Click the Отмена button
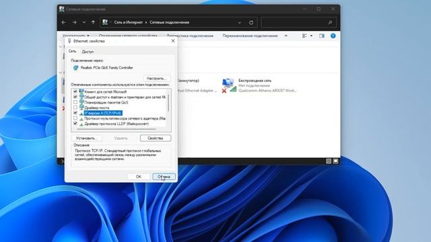 pyautogui.click(x=164, y=176)
